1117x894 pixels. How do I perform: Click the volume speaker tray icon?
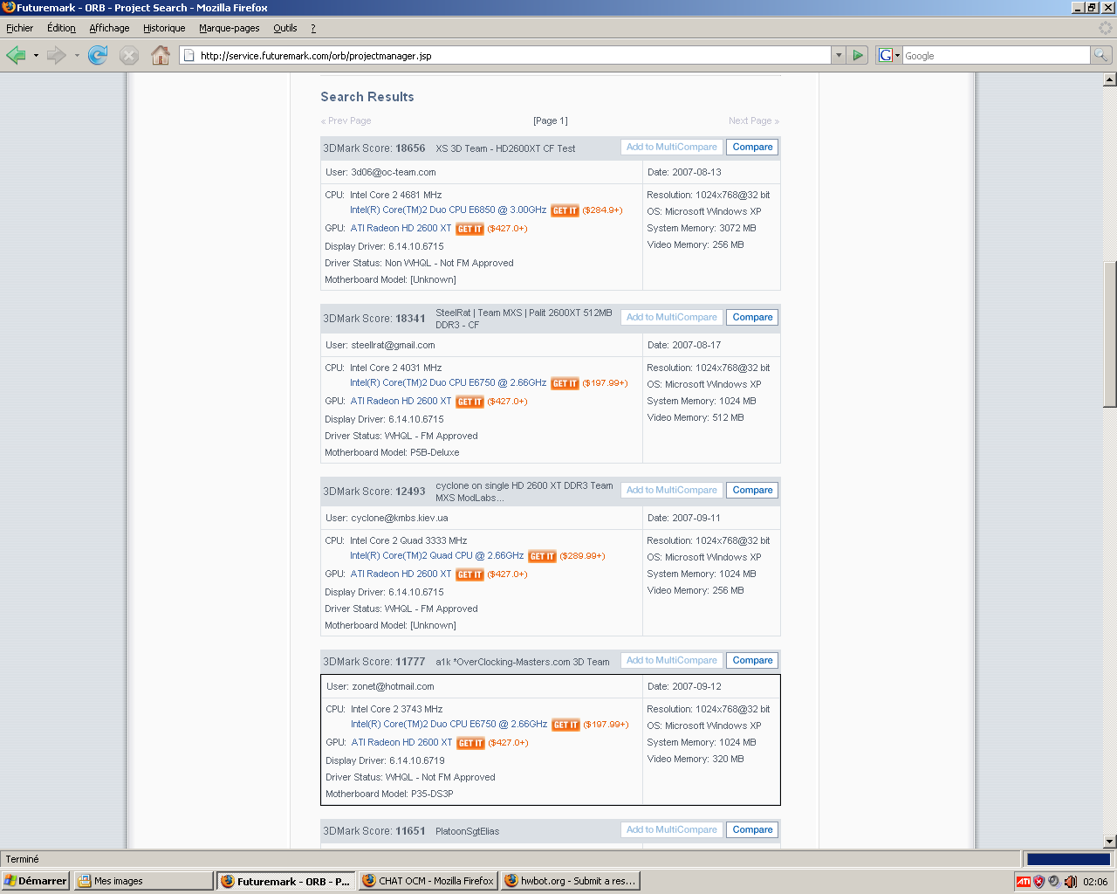point(1070,882)
